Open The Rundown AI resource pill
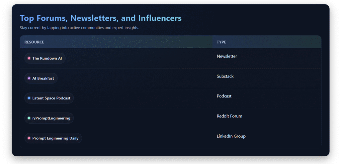The width and height of the screenshot is (340, 164). (45, 58)
